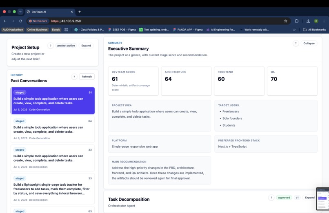Image resolution: width=329 pixels, height=213 pixels.
Task: Select the lightweight task tracker conversation
Action: click(x=53, y=189)
